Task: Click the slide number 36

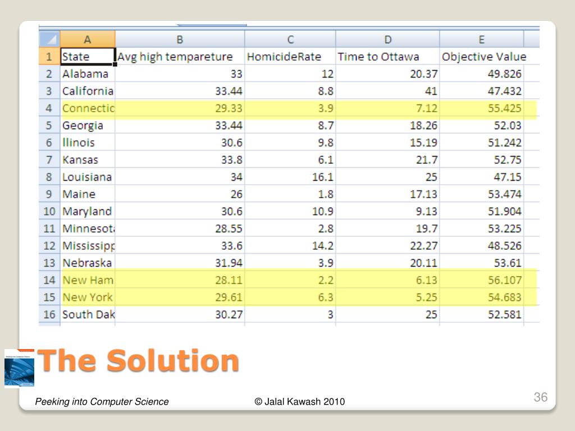Action: pyautogui.click(x=541, y=397)
